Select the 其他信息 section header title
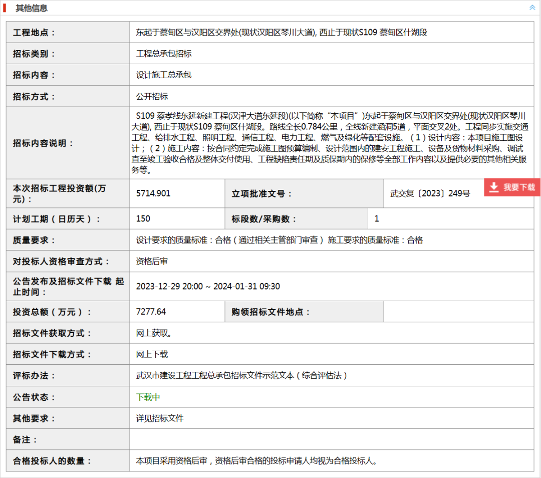Image resolution: width=541 pixels, height=478 pixels. click(x=32, y=8)
